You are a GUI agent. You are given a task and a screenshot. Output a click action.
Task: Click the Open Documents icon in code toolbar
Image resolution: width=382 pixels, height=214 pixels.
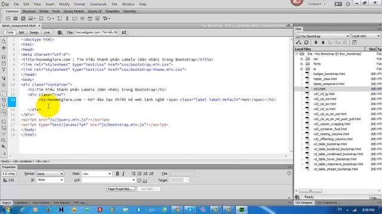(x=4, y=42)
